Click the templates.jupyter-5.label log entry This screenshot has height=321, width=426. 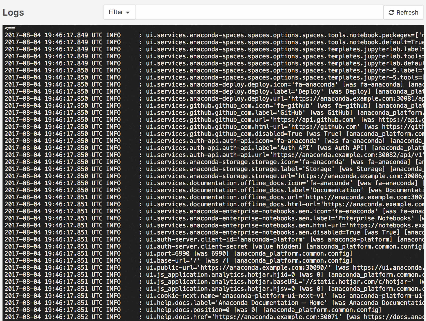coord(214,70)
